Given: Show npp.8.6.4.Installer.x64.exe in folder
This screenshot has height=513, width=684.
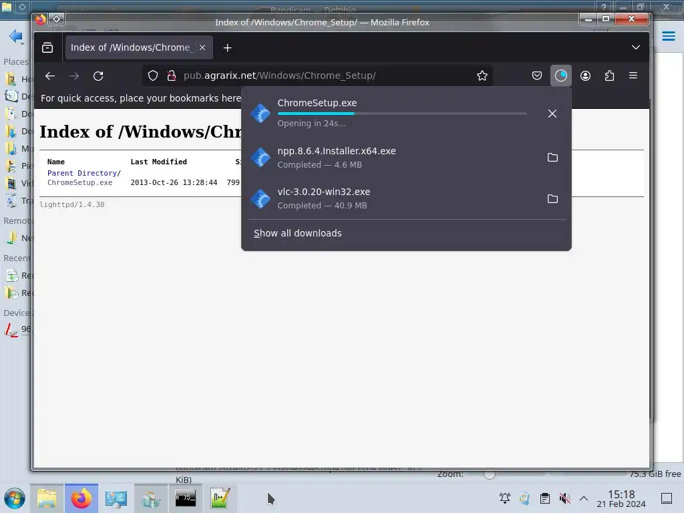Looking at the screenshot, I should pyautogui.click(x=552, y=158).
